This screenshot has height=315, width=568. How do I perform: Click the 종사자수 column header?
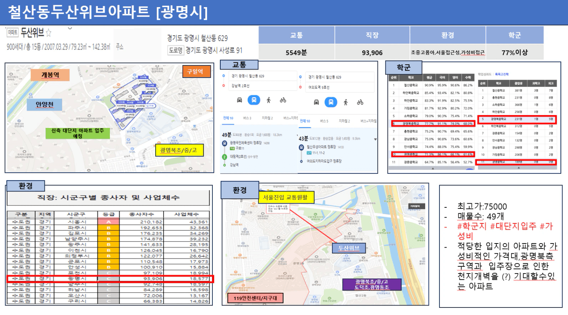tap(142, 214)
